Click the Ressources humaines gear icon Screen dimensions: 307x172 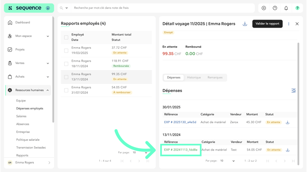coord(10,90)
